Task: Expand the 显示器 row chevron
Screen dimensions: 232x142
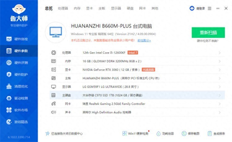Action: pos(220,87)
